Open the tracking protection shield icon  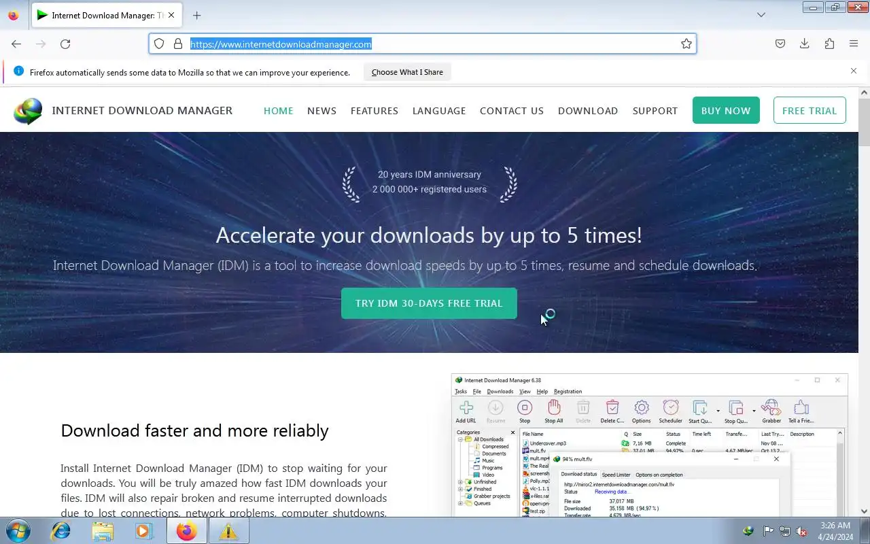(159, 44)
